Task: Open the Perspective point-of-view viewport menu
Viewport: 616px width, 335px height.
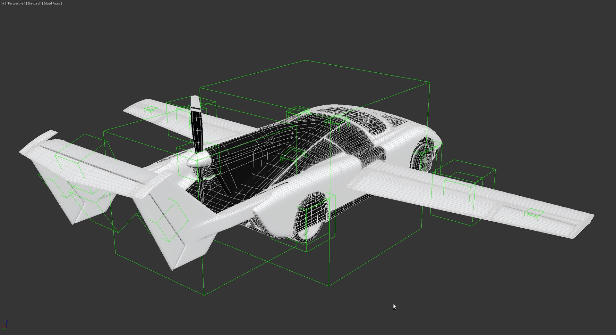Action: pos(16,4)
